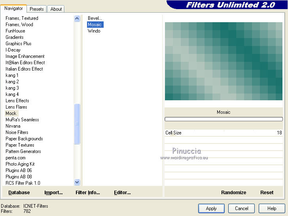288x216 pixels.
Task: Select Frames, Textured category
Action: [x=22, y=18]
